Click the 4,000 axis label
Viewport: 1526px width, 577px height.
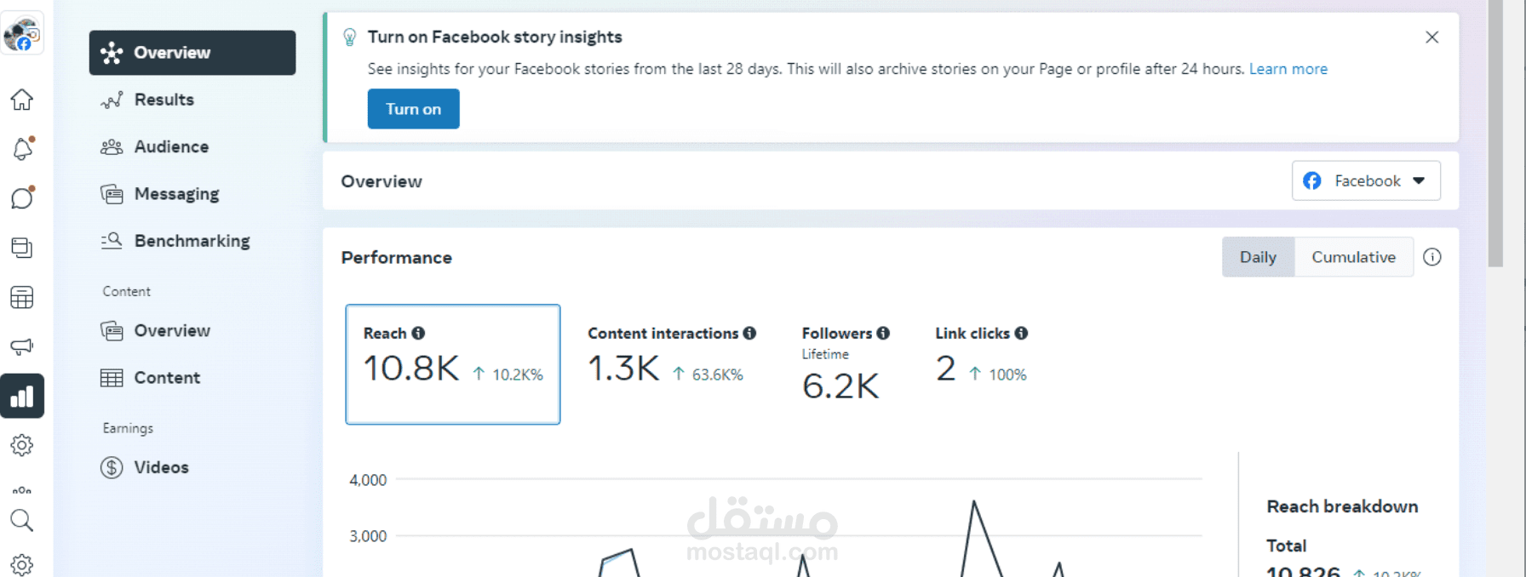368,480
